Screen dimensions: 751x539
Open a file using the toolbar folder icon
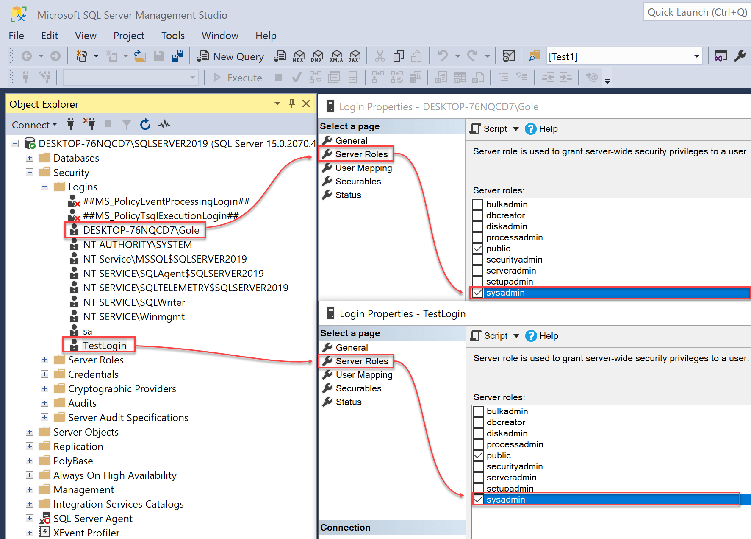click(x=140, y=56)
